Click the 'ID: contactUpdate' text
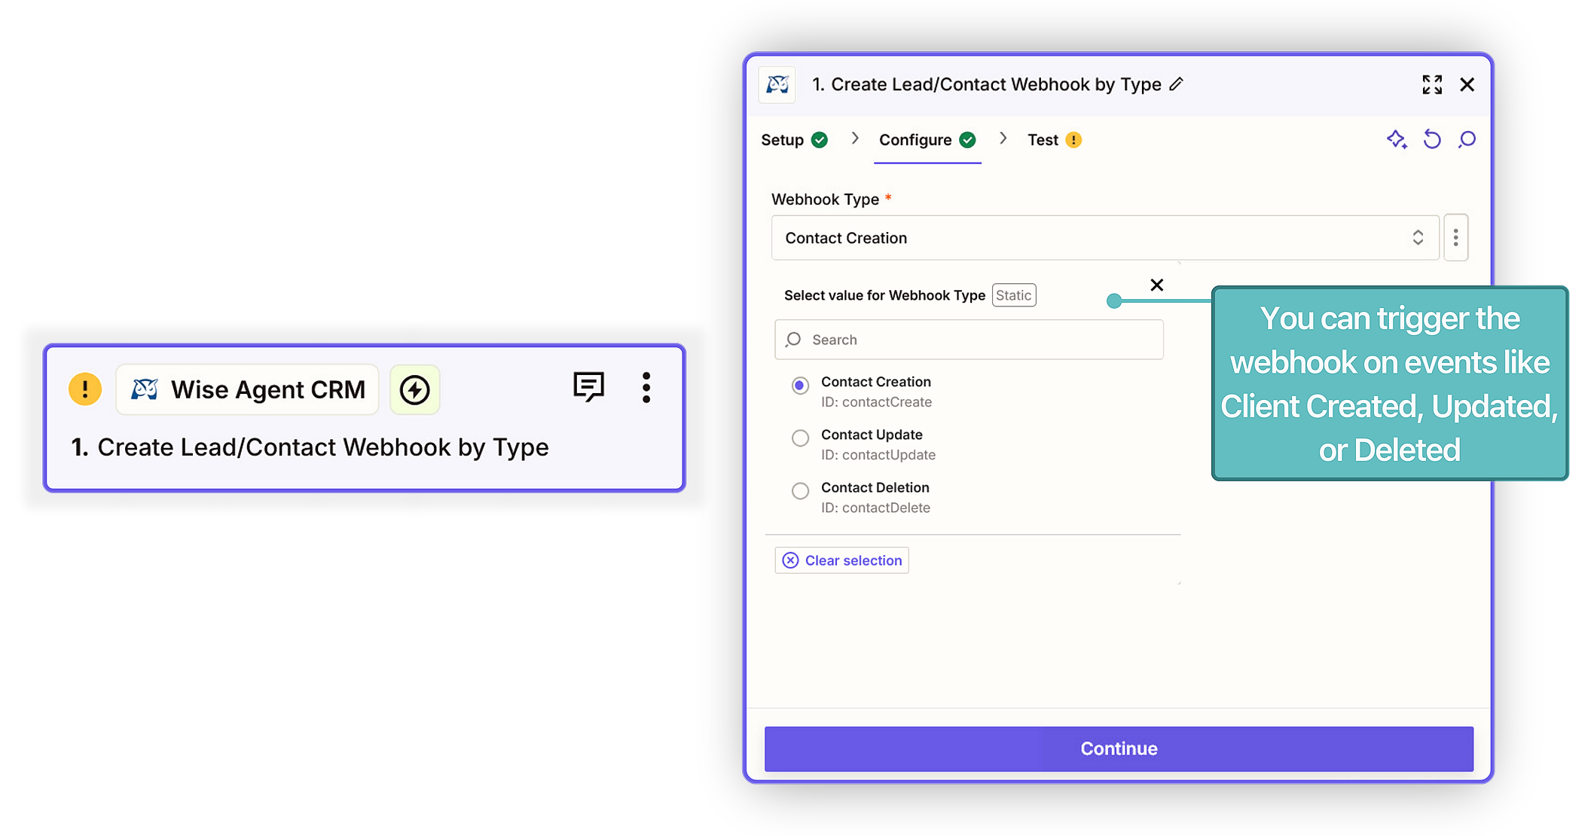Viewport: 1594px width, 836px height. pyautogui.click(x=878, y=455)
